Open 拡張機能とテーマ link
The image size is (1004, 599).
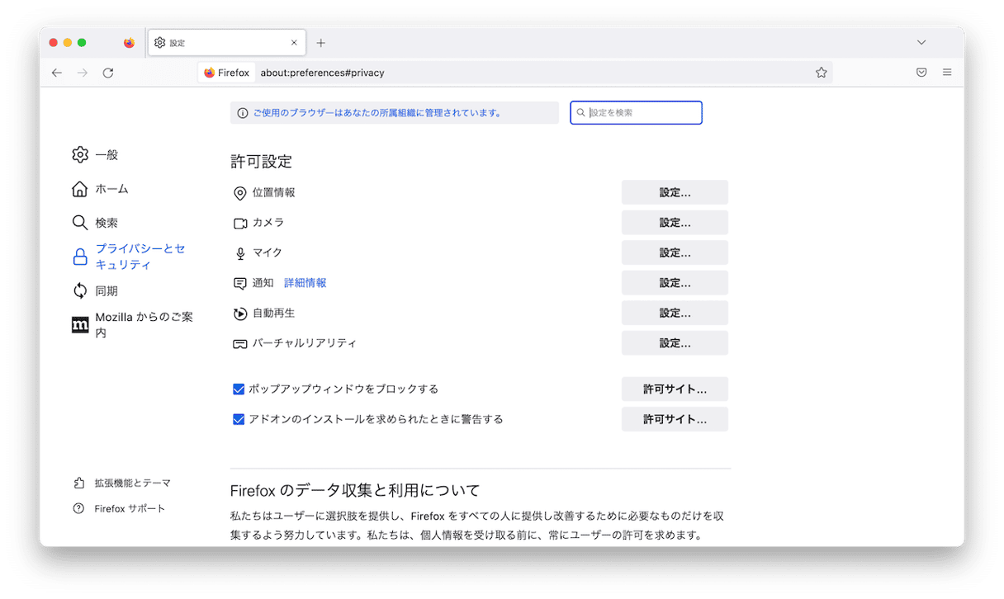pyautogui.click(x=122, y=483)
